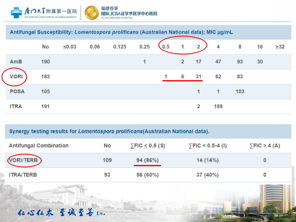Click AmB value 47 at MIC 4

pos(218,62)
